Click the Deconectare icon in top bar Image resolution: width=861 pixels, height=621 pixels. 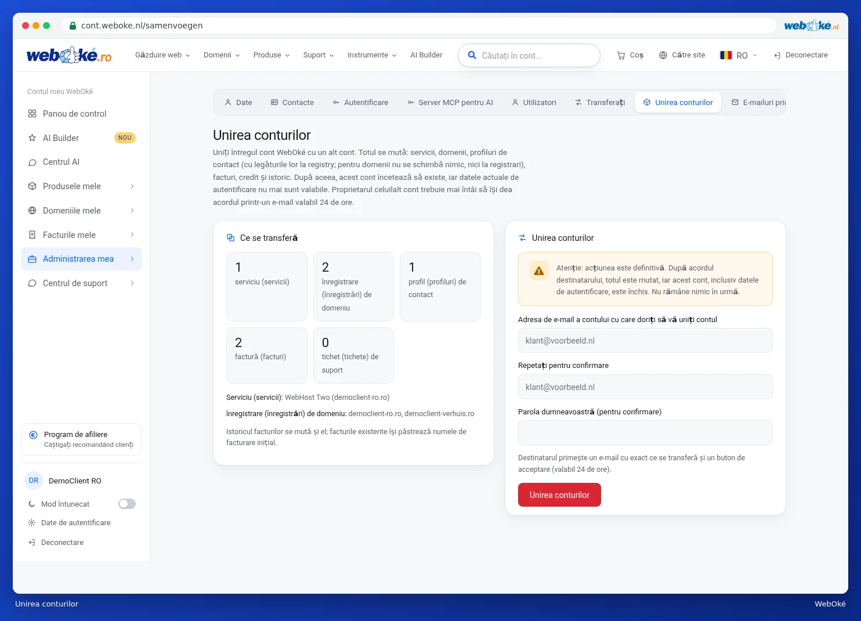[777, 55]
